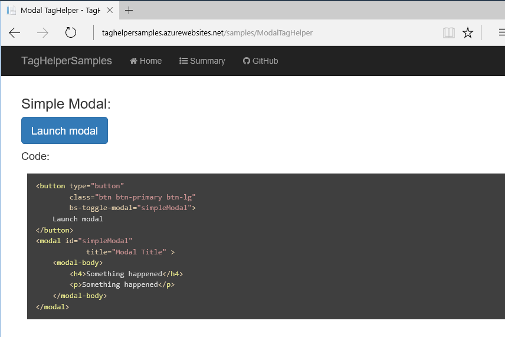
Task: Go to the TagHelperSamples brand link
Action: pos(67,61)
